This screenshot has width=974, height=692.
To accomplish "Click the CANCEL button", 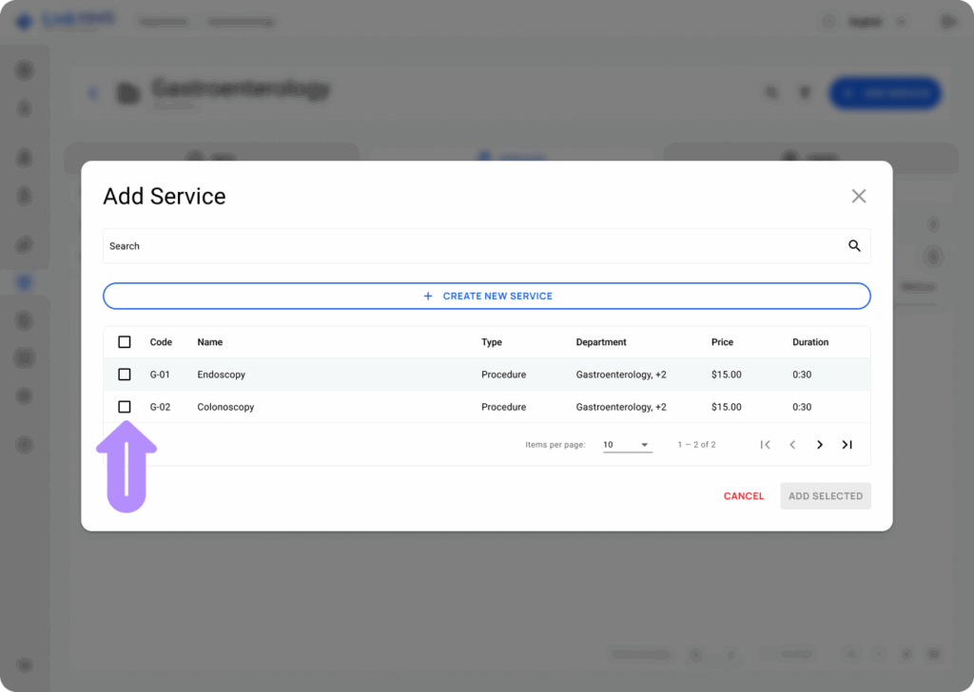I will point(743,495).
